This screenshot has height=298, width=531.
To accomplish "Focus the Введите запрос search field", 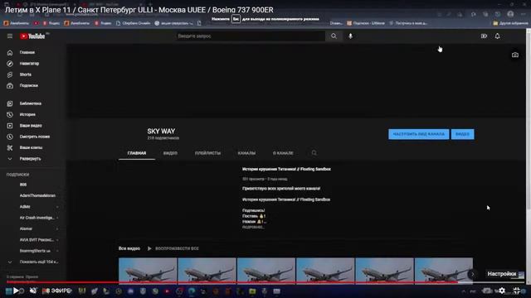I will click(x=251, y=36).
